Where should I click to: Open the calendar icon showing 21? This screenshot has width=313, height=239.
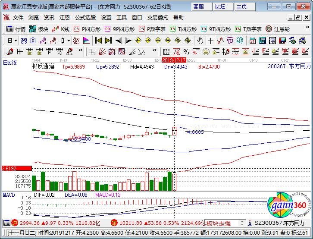tap(253, 41)
